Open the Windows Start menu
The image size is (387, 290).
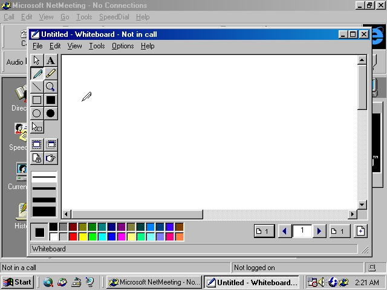18,282
